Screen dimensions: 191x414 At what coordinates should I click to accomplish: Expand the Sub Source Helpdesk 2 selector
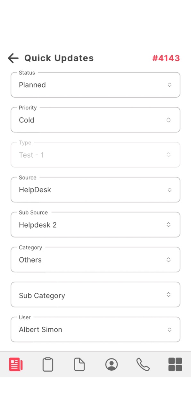point(95,225)
